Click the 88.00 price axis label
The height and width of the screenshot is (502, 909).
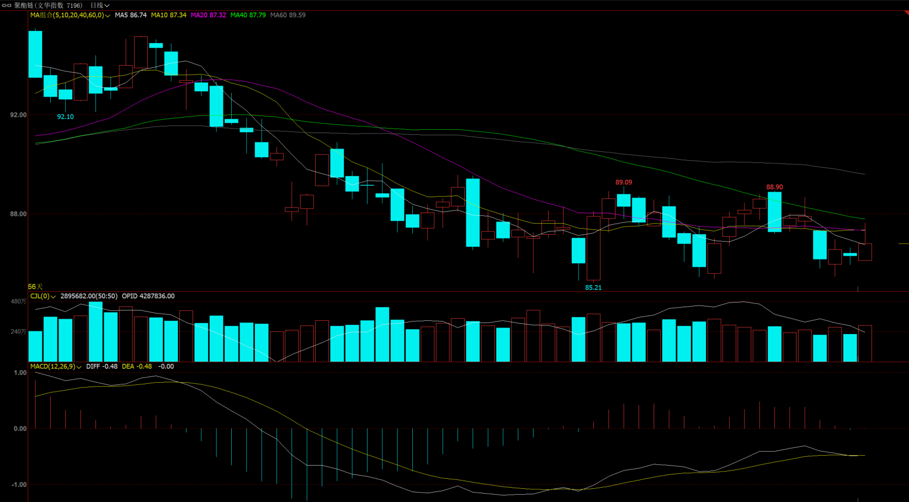(x=18, y=214)
